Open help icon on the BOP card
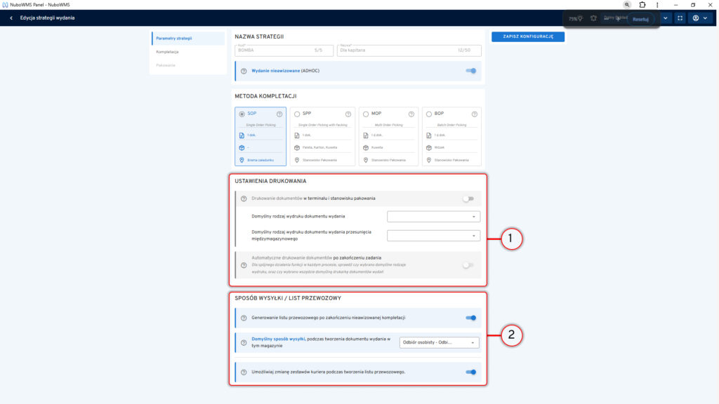Image resolution: width=719 pixels, height=404 pixels. pyautogui.click(x=475, y=114)
